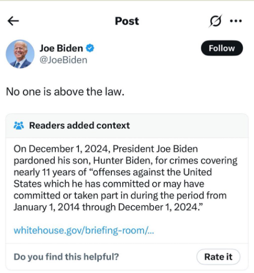The height and width of the screenshot is (273, 254).
Task: Click 'Hunter Biden' in the context note
Action: (x=122, y=161)
